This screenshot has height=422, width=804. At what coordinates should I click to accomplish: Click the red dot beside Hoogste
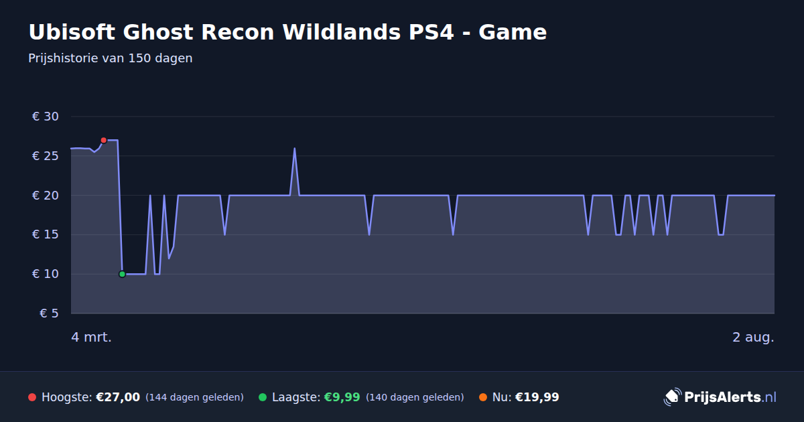click(x=32, y=397)
